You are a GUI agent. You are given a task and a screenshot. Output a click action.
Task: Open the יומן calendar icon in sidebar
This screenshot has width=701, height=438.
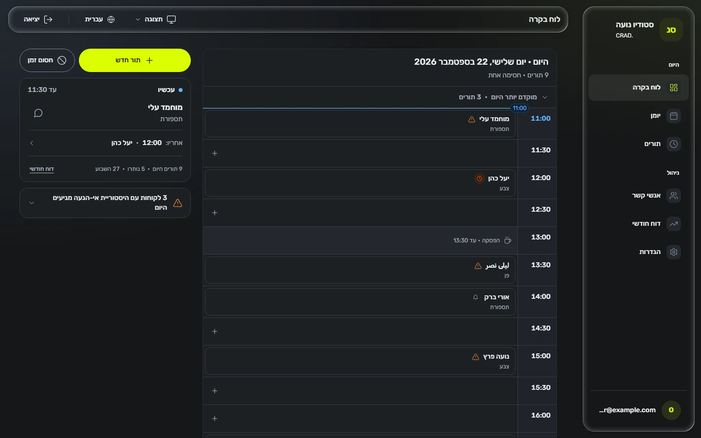tap(674, 116)
